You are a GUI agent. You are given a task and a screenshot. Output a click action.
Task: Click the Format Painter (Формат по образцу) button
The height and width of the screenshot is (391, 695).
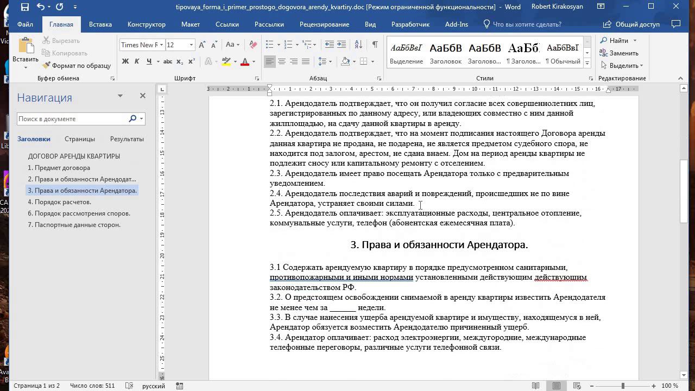(77, 66)
